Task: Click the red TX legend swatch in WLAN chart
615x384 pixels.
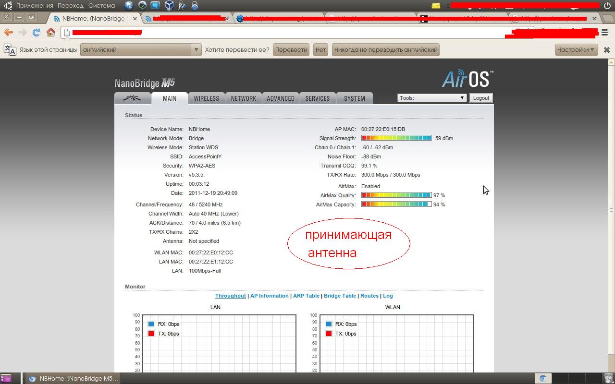Action: coord(329,334)
